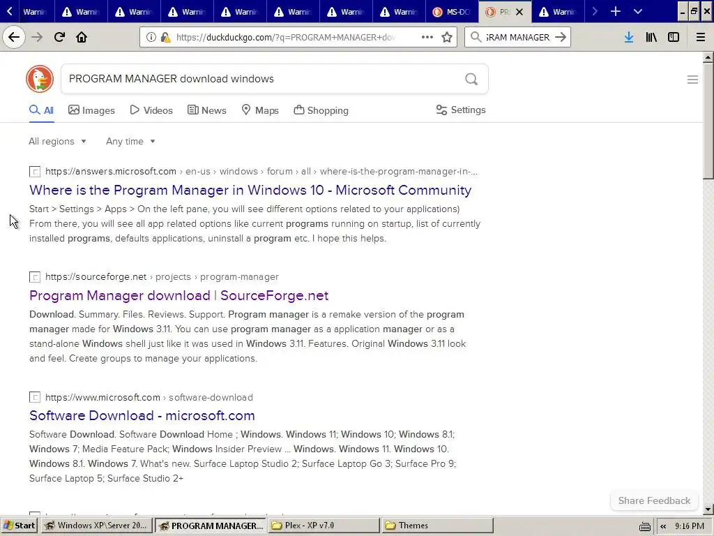Click the page scrollbar up arrow
The width and height of the screenshot is (714, 536).
click(x=708, y=57)
